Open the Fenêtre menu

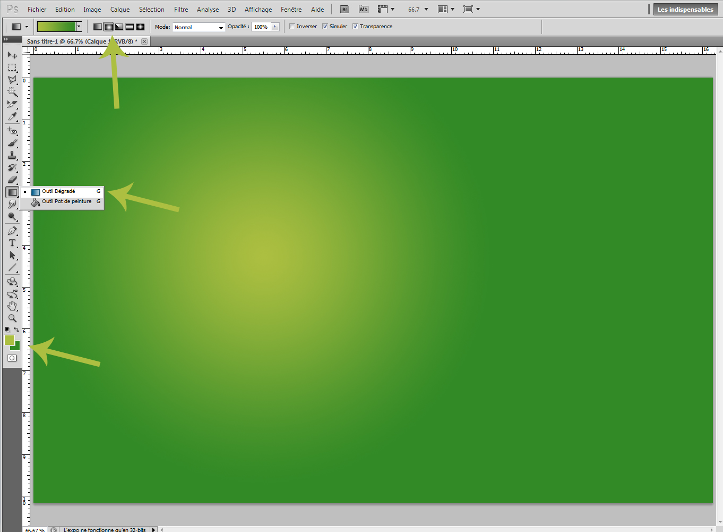(x=291, y=10)
